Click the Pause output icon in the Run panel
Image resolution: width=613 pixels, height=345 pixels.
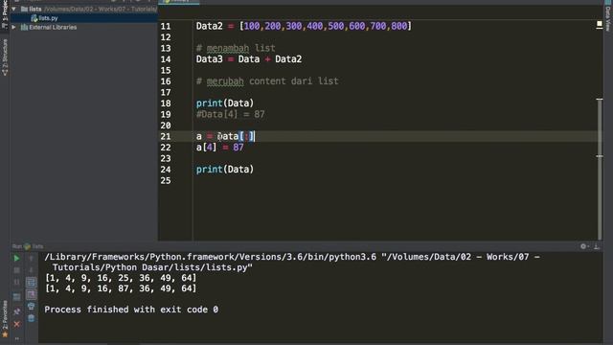16,282
